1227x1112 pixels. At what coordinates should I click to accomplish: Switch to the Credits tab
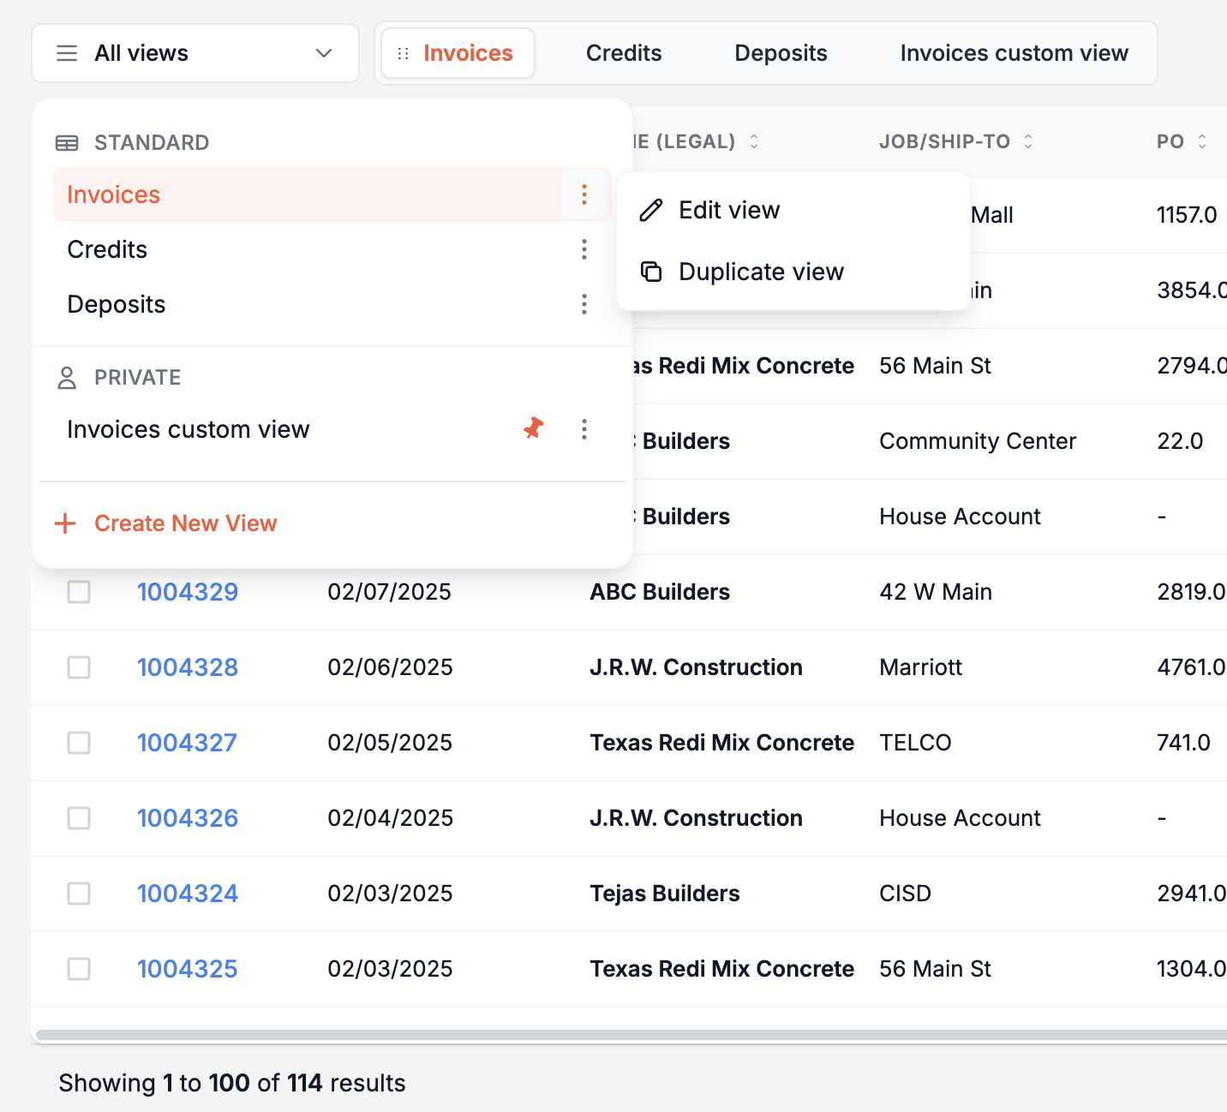pos(624,53)
